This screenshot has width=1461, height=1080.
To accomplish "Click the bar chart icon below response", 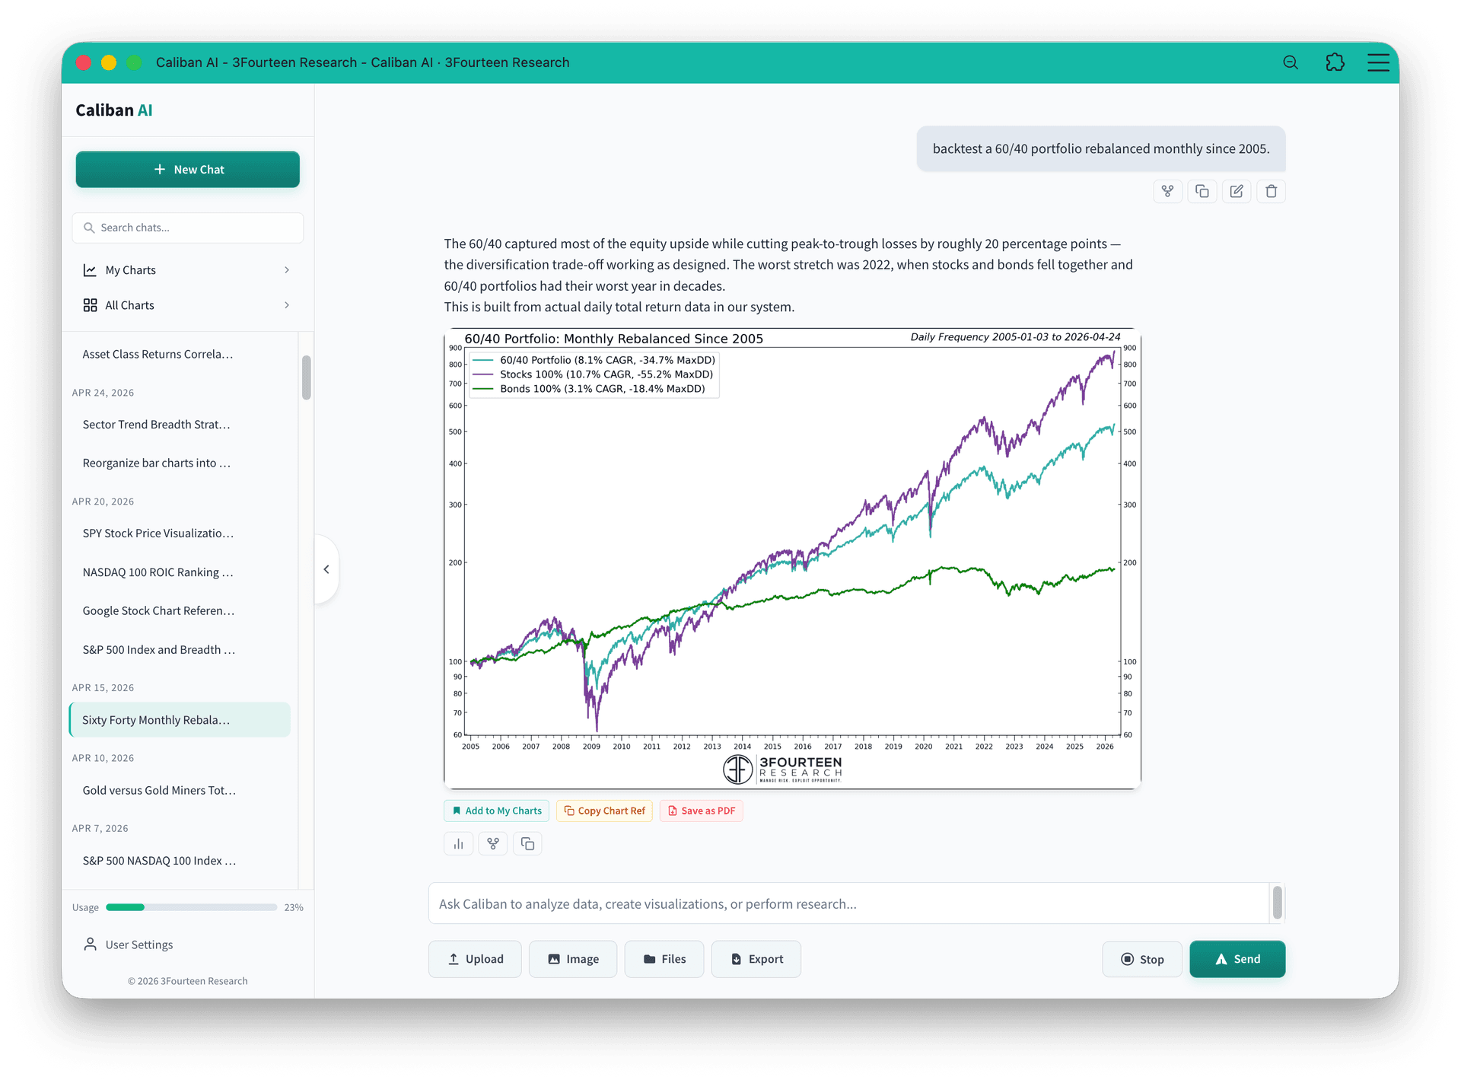I will tap(458, 843).
